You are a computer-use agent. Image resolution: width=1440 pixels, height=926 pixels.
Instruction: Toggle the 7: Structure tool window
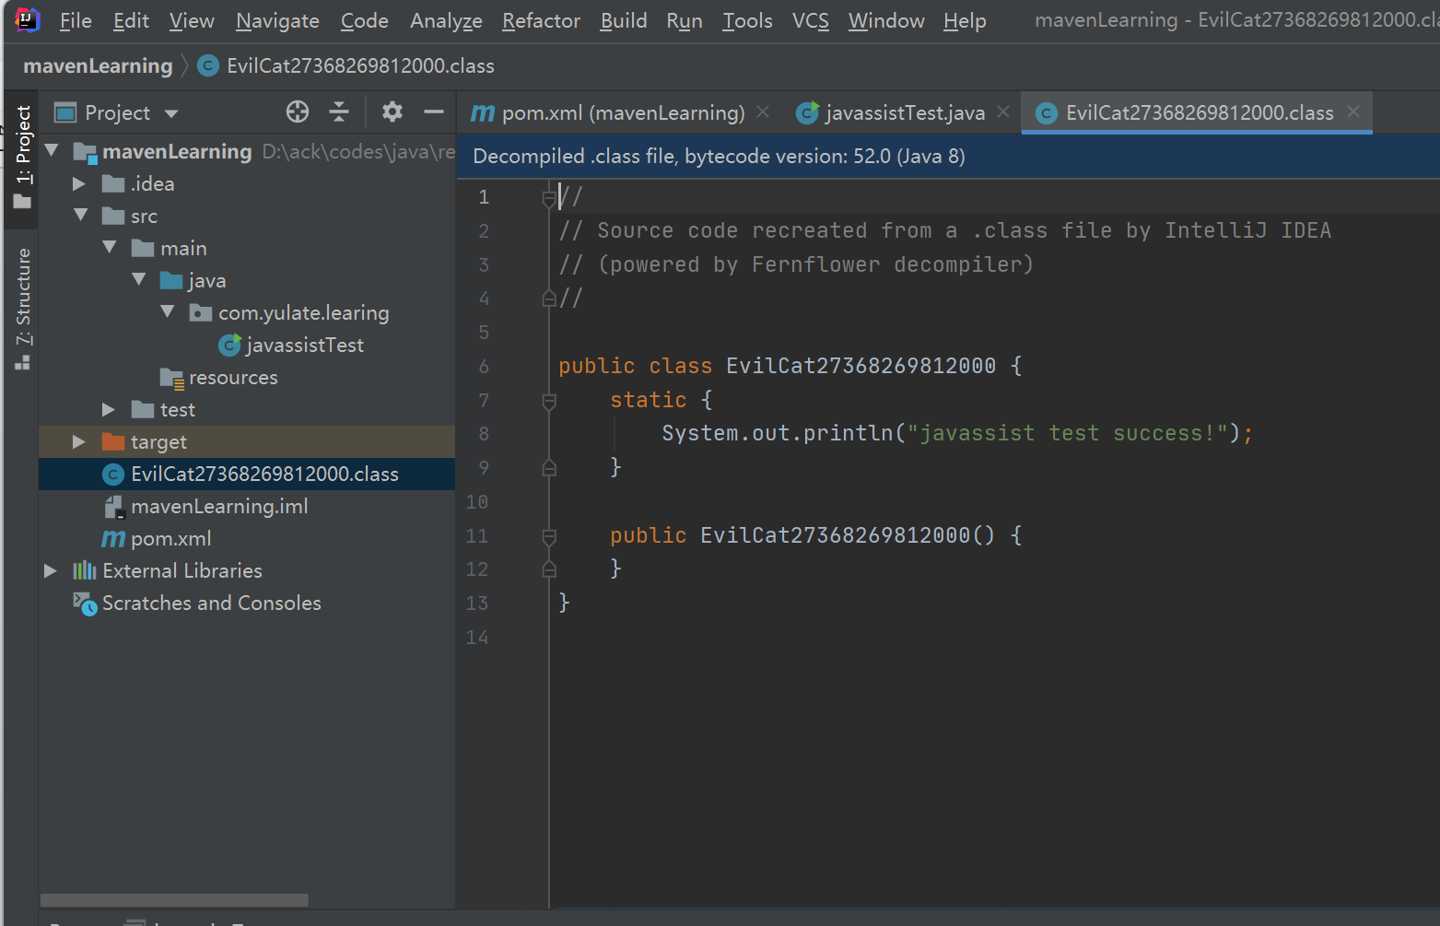click(22, 308)
